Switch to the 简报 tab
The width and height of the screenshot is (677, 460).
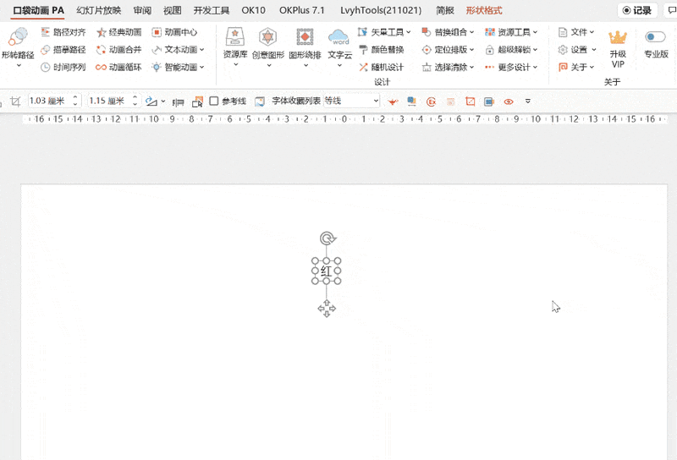pos(445,10)
